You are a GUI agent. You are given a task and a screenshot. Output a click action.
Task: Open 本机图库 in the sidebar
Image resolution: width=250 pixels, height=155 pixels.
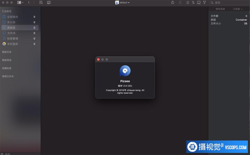20,44
